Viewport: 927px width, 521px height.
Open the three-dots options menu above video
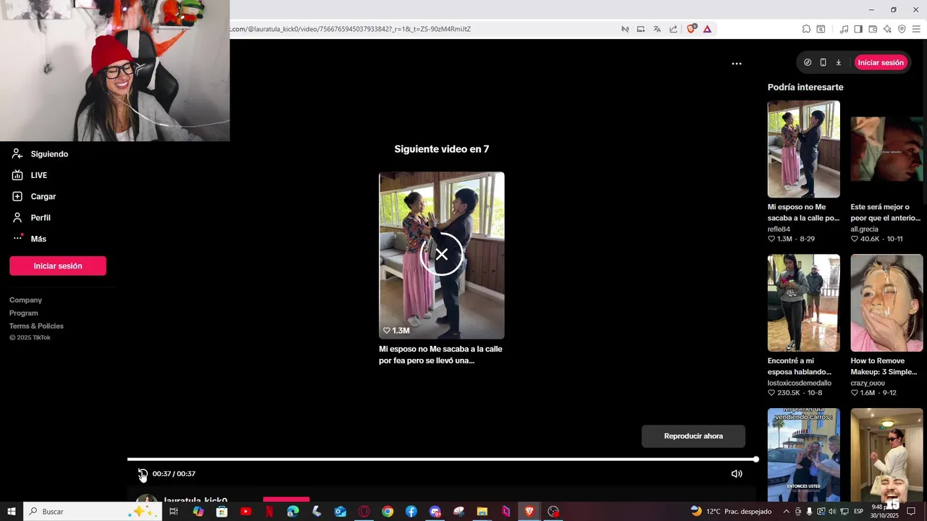click(737, 64)
